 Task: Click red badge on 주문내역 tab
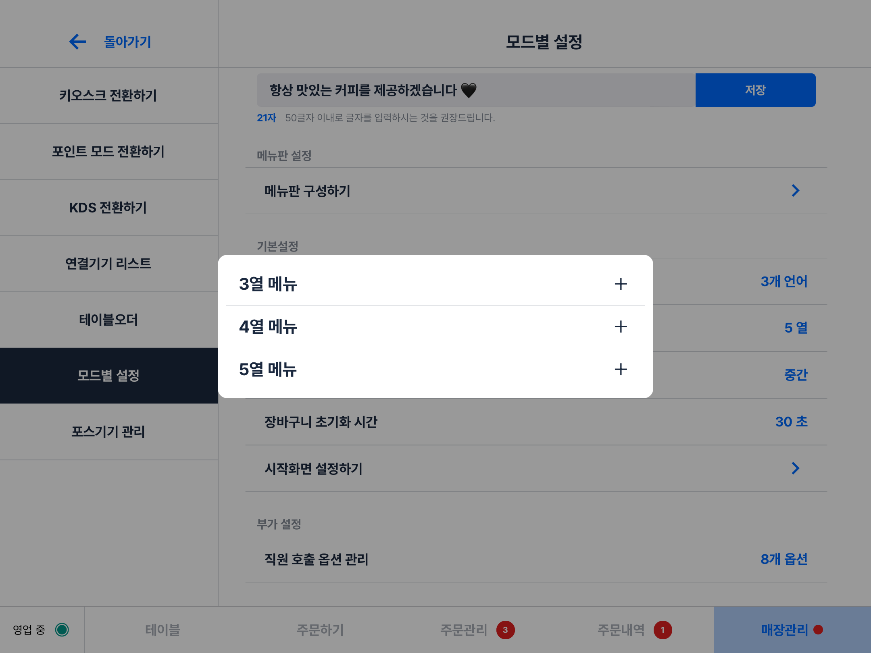[x=663, y=630]
